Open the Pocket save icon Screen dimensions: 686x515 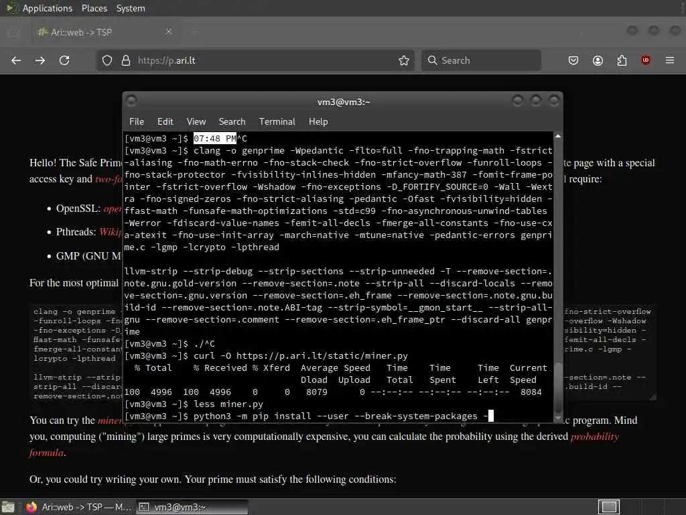[x=573, y=60]
